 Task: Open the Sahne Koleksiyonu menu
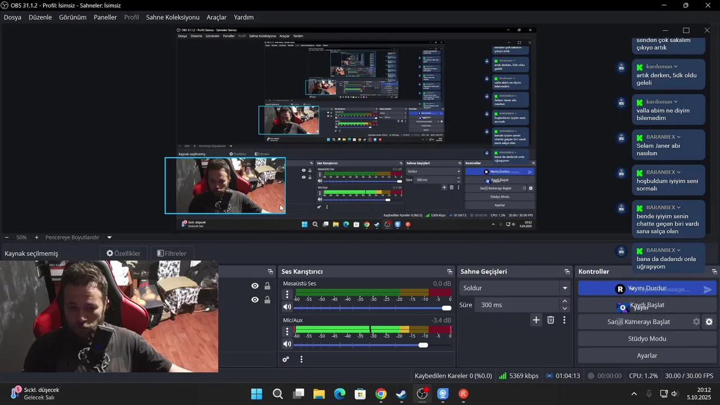click(173, 17)
